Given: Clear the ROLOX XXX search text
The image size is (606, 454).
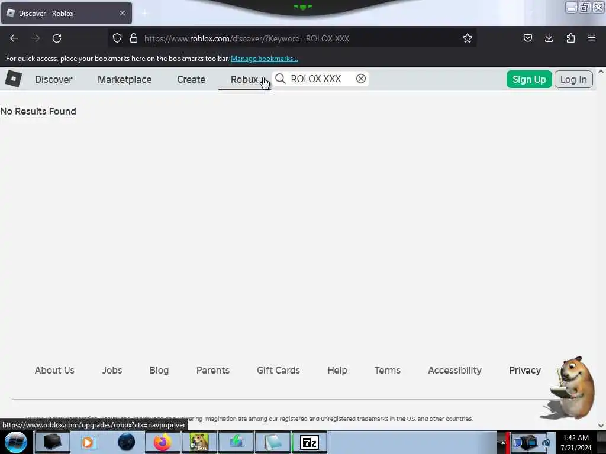Looking at the screenshot, I should (360, 79).
